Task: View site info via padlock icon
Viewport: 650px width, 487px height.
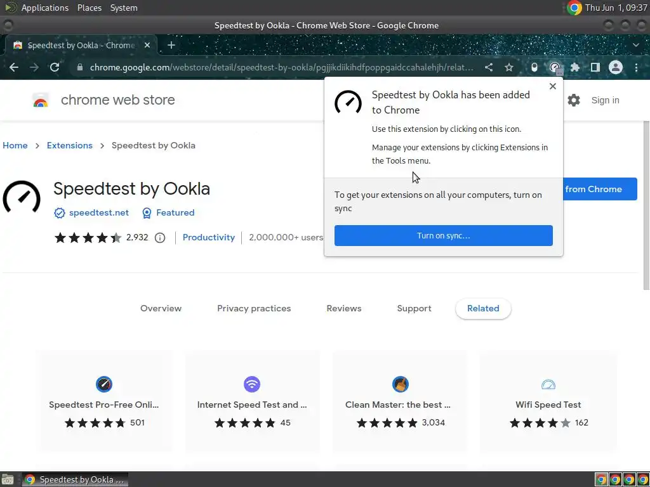Action: pos(79,67)
